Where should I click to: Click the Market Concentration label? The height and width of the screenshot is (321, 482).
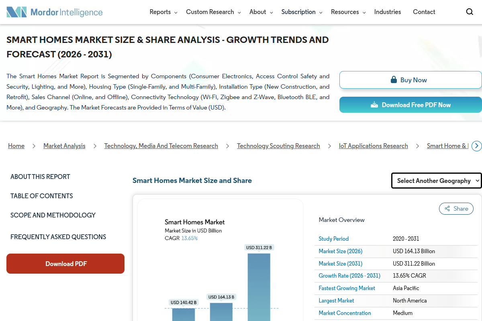[345, 313]
